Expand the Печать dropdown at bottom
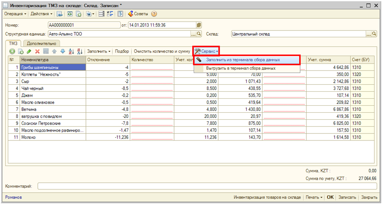 pos(314,197)
